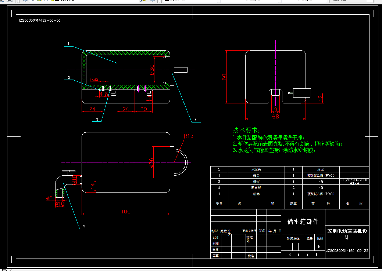Select the 14 vertical dimension
The image size is (382, 271).
[93, 186]
